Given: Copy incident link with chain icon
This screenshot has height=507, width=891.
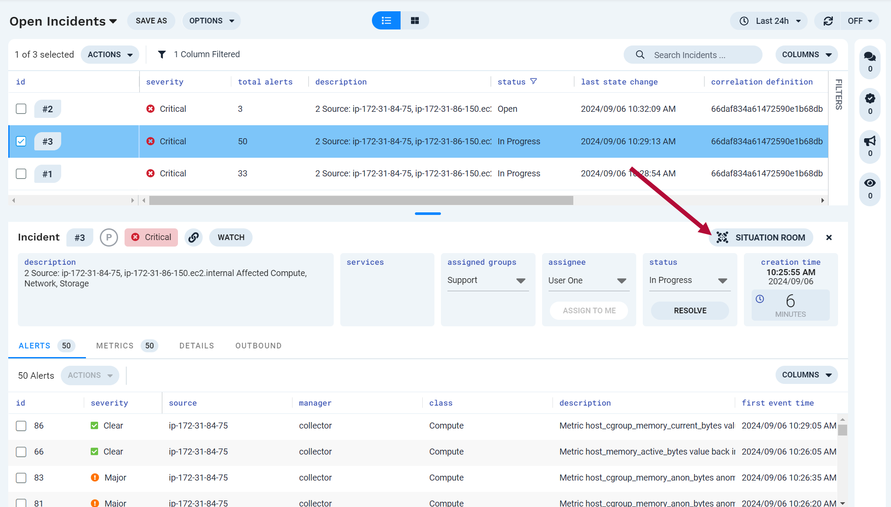Looking at the screenshot, I should (194, 237).
